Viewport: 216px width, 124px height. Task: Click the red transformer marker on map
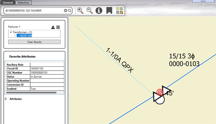click(159, 92)
